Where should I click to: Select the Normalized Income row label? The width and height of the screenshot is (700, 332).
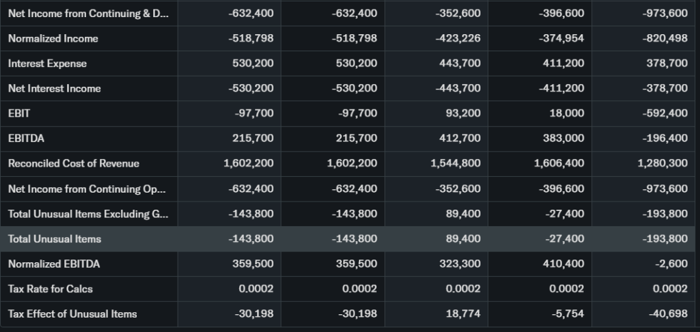[x=53, y=39]
